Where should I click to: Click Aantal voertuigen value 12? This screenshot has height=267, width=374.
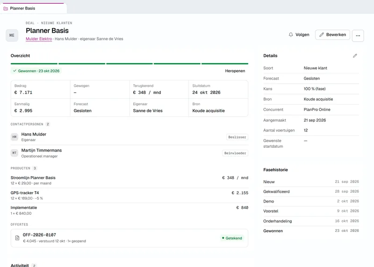click(306, 130)
